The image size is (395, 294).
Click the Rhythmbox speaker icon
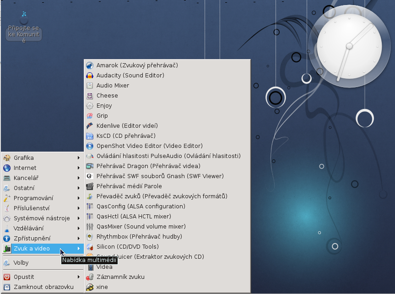90,237
